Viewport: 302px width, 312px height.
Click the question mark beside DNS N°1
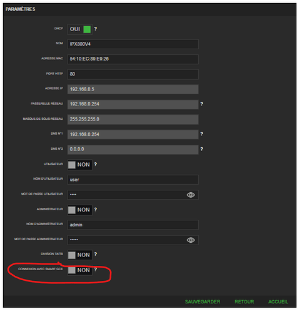201,134
